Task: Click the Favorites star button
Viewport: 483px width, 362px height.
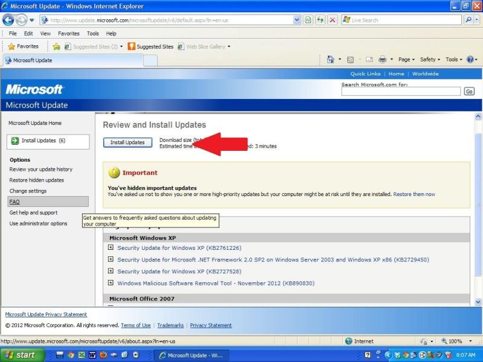Action: point(24,46)
